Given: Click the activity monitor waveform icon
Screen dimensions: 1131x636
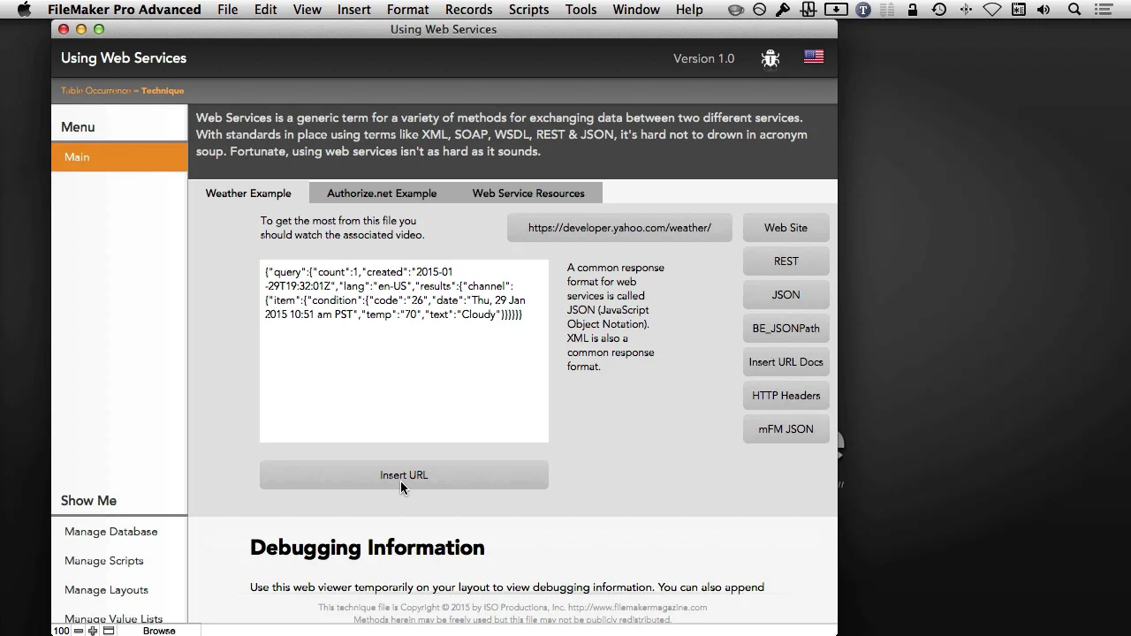Looking at the screenshot, I should pos(808,10).
